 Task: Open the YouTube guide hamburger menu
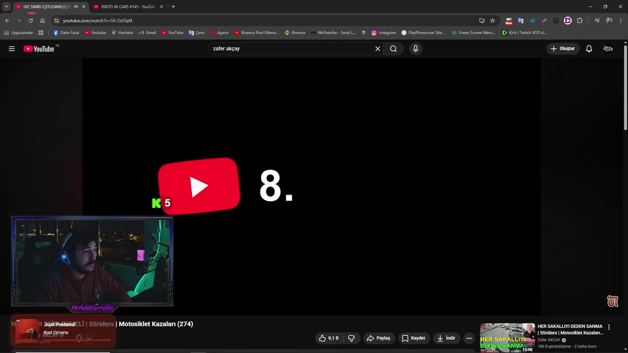point(12,49)
